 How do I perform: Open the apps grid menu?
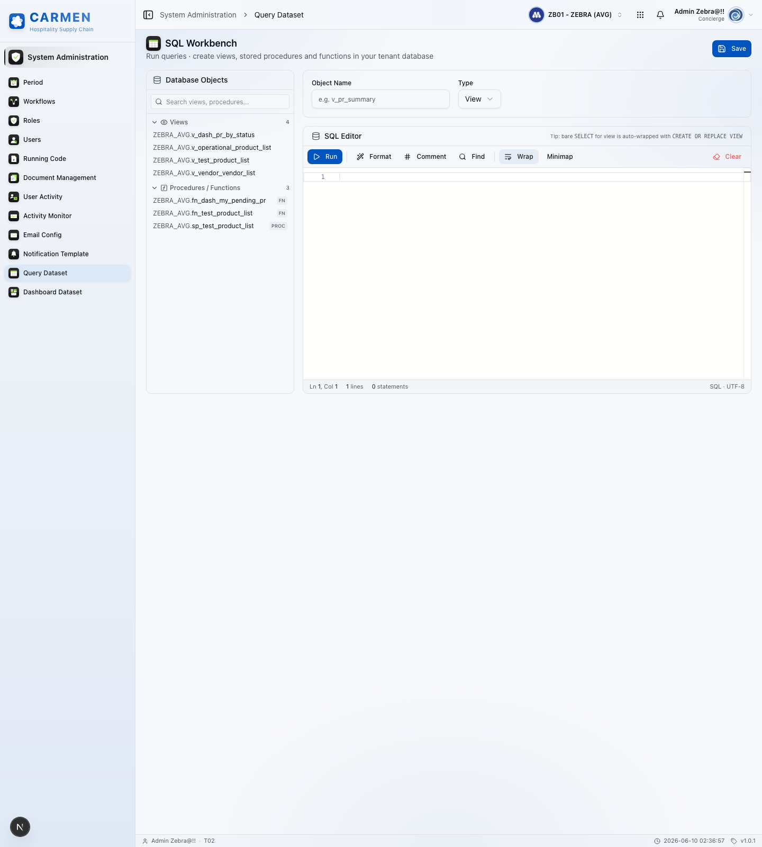[x=640, y=15]
